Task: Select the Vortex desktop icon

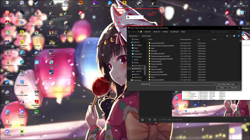Action: click(66, 23)
